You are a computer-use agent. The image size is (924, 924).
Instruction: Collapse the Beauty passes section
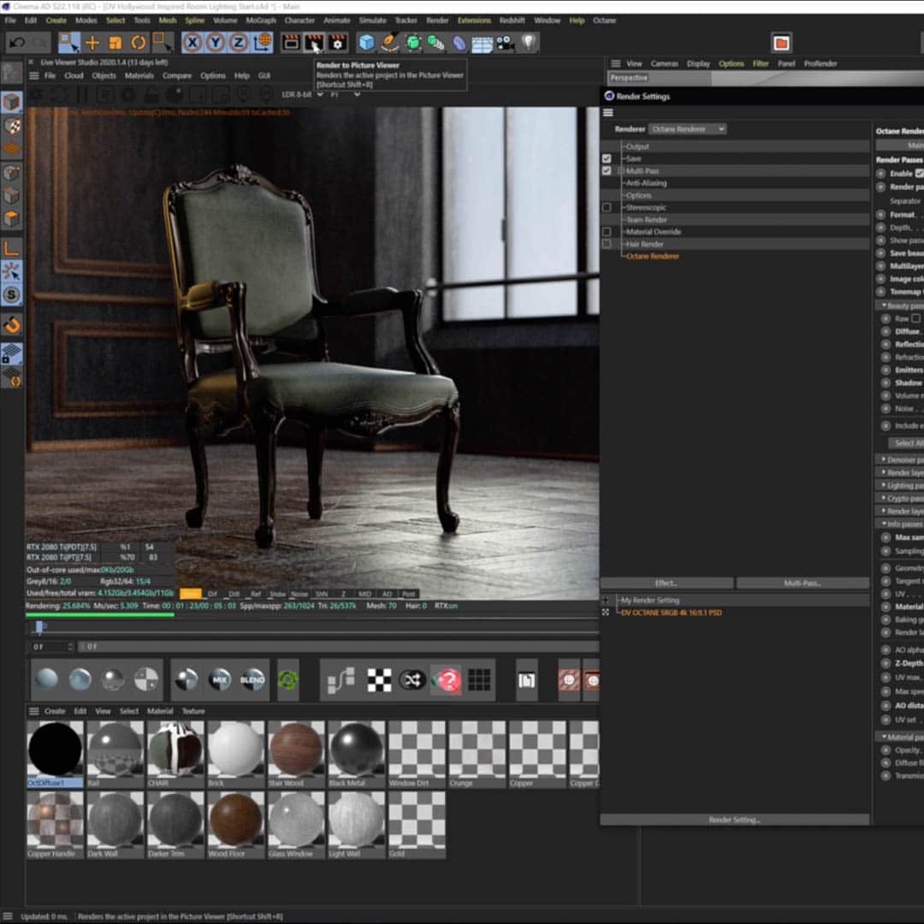[885, 305]
